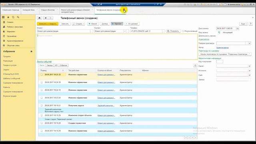Toggle the Дилер button

[105, 24]
